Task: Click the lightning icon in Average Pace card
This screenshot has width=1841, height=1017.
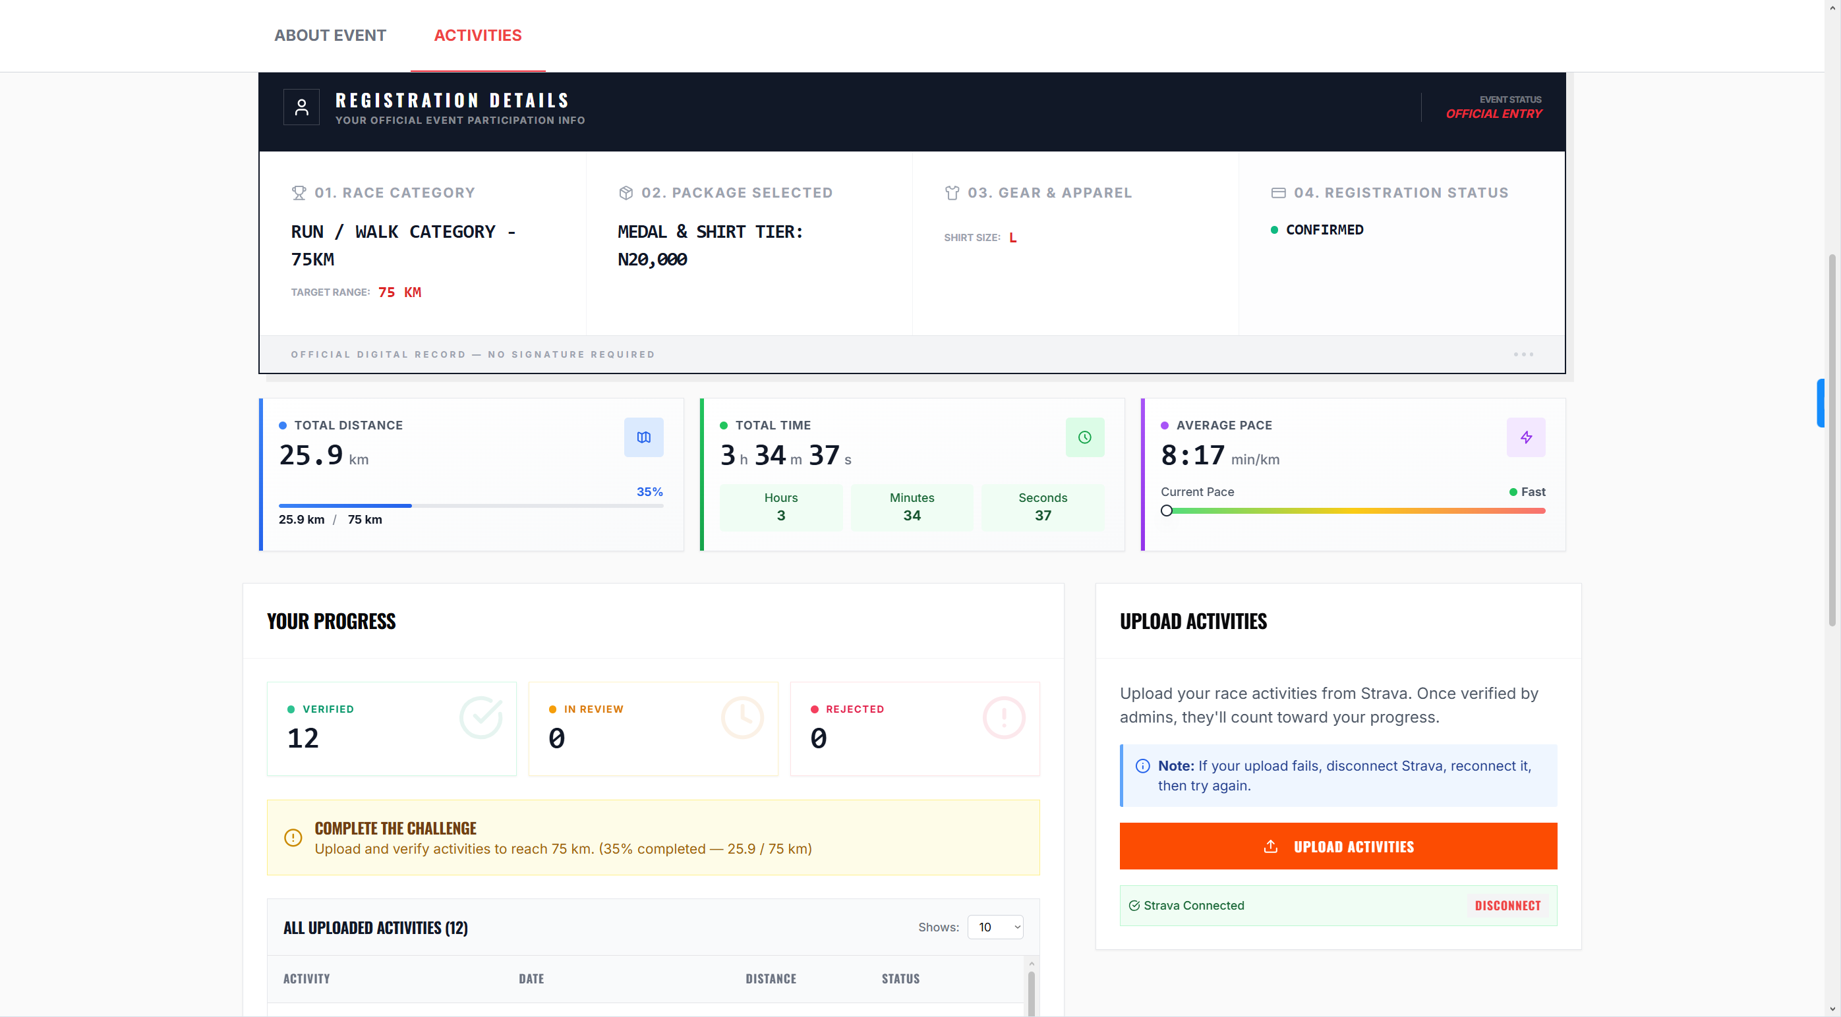Action: point(1526,437)
